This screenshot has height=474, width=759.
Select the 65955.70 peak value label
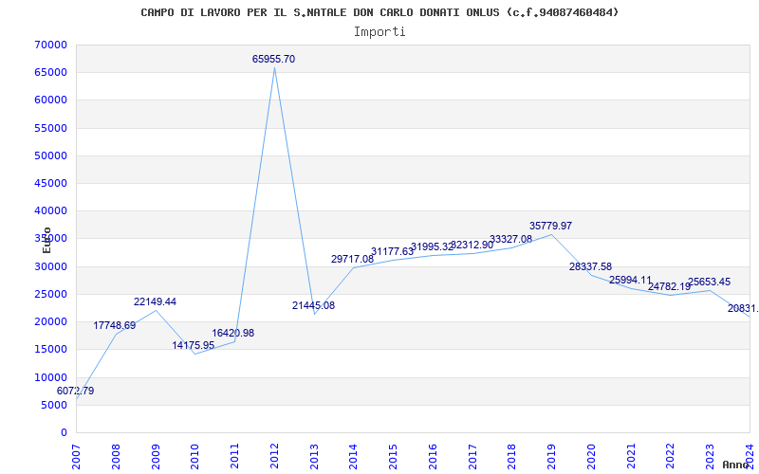tap(273, 59)
